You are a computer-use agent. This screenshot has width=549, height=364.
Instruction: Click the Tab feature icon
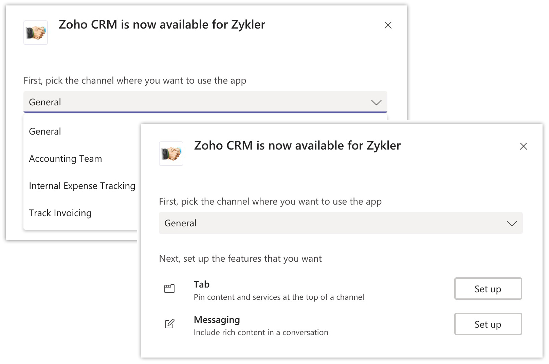click(x=169, y=289)
